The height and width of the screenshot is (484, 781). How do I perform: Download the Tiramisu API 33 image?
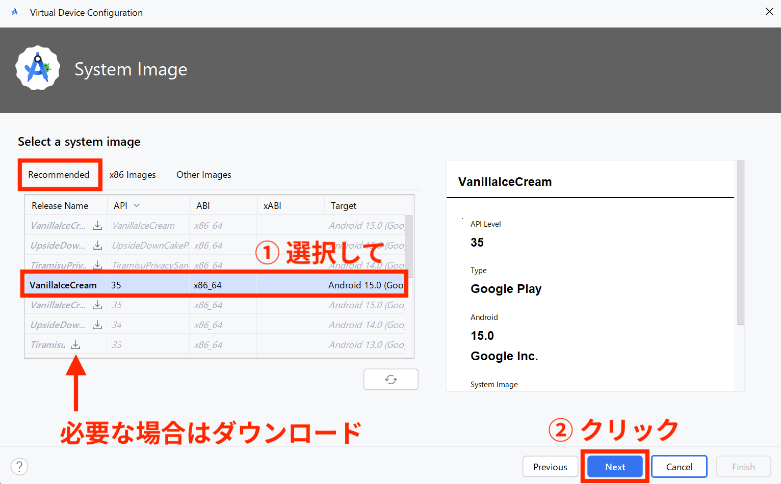click(75, 345)
